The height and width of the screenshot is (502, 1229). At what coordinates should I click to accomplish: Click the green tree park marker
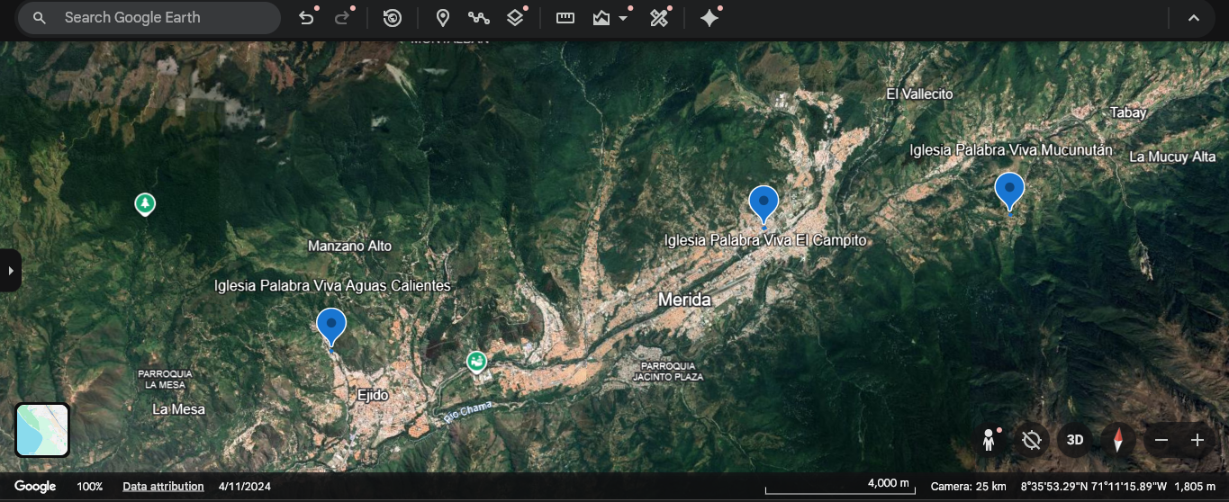click(x=145, y=204)
